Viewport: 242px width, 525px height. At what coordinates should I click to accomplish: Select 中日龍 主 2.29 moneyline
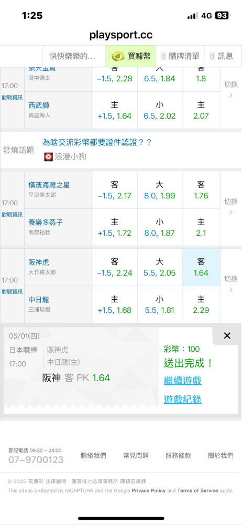pyautogui.click(x=201, y=304)
